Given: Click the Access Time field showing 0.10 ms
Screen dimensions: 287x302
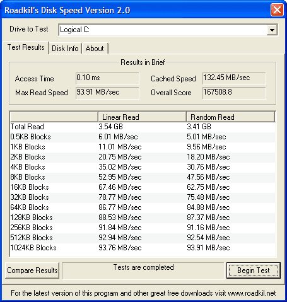Looking at the screenshot, I should click(107, 78).
